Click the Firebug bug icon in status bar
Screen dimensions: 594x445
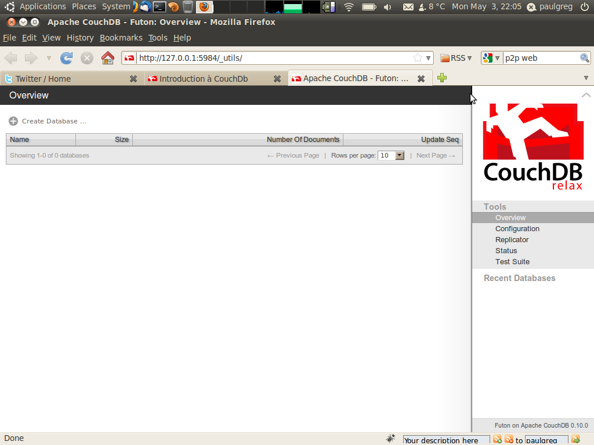(390, 439)
